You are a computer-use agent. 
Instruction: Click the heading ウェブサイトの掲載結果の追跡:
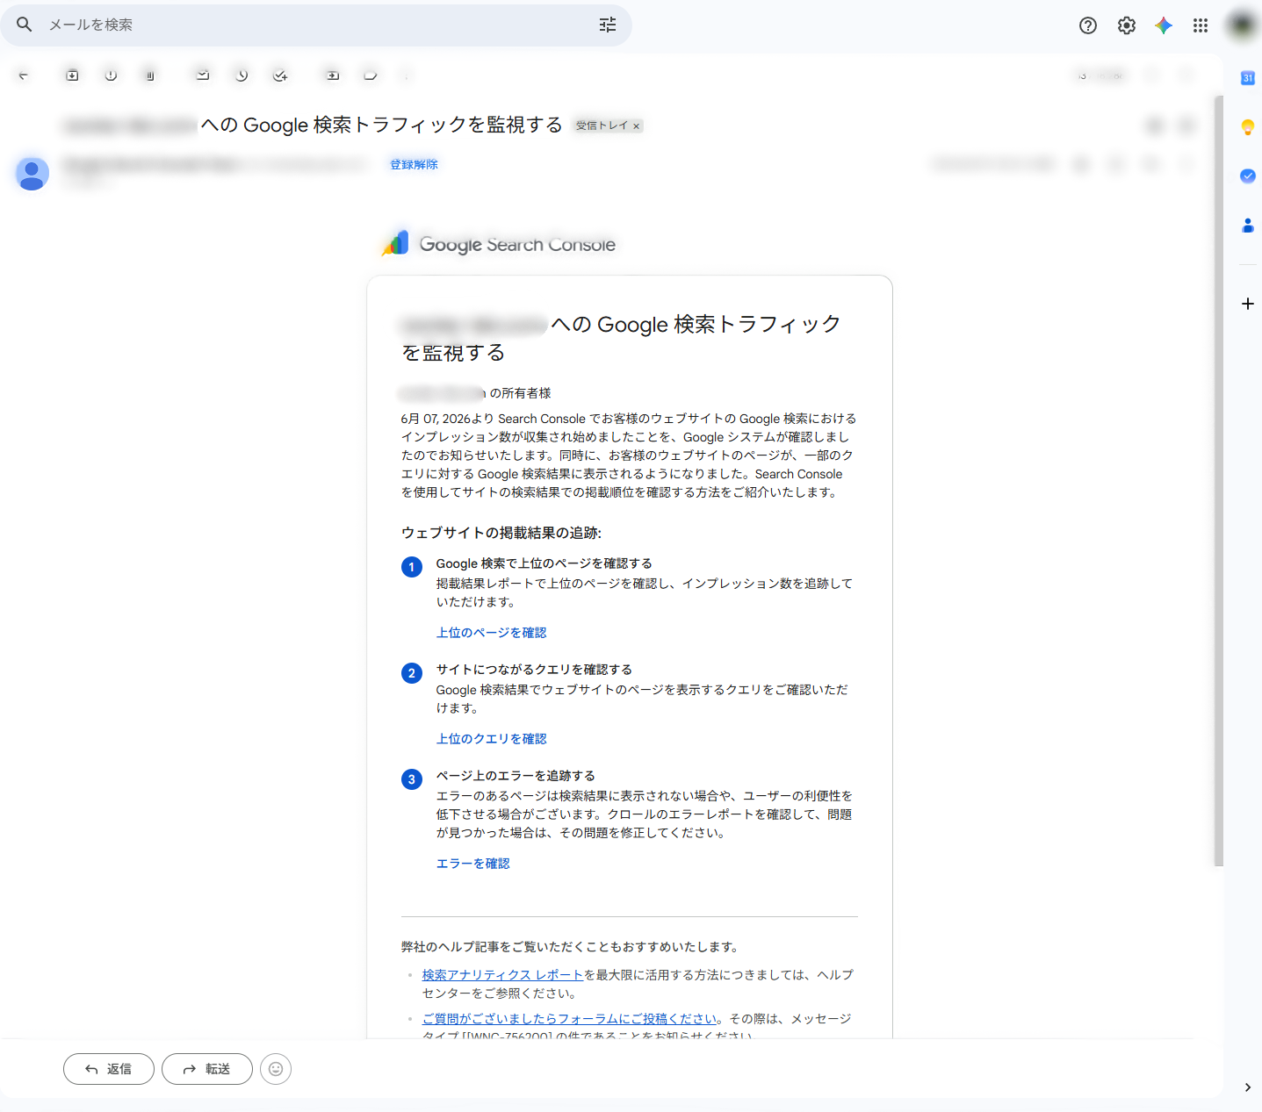click(501, 533)
